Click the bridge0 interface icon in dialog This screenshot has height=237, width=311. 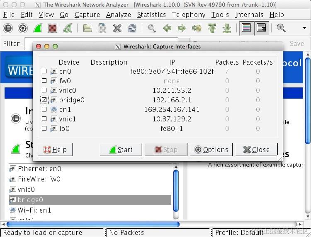54,100
